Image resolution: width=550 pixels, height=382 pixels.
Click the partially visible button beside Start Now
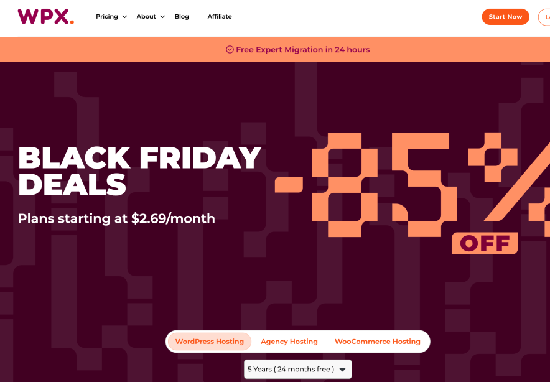coord(544,17)
